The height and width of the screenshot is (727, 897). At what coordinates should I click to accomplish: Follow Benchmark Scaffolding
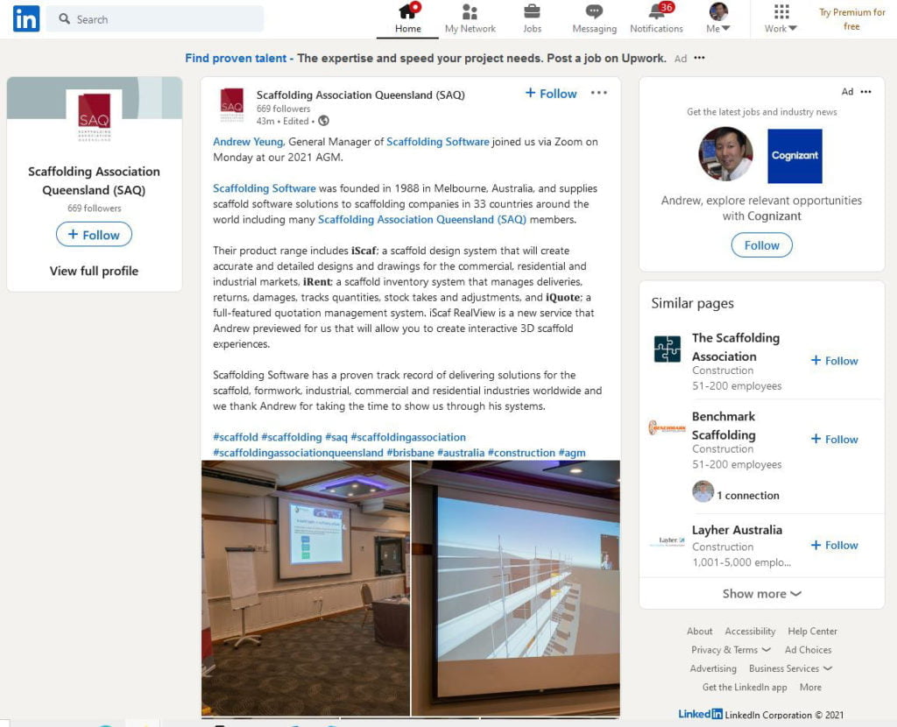coord(834,439)
